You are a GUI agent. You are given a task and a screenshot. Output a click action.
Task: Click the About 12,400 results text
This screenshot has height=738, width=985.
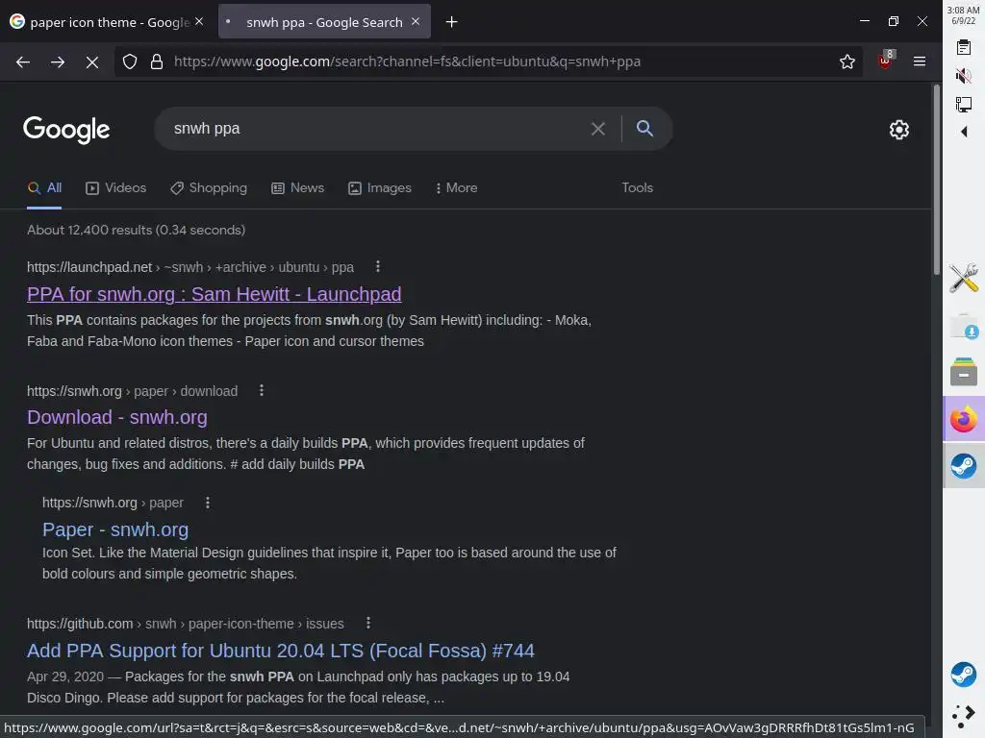coord(137,231)
